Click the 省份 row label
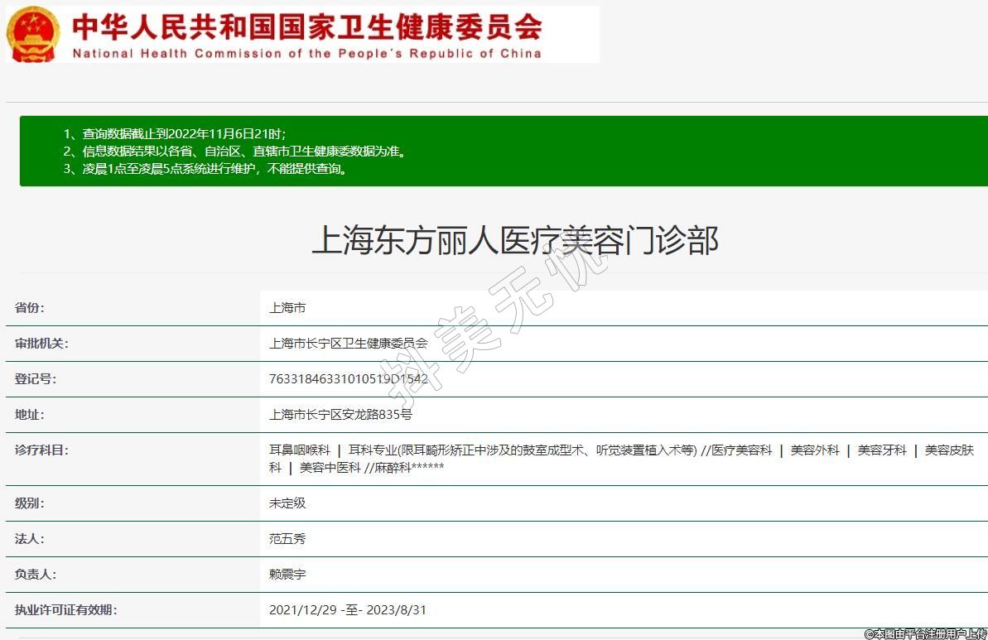 30,308
